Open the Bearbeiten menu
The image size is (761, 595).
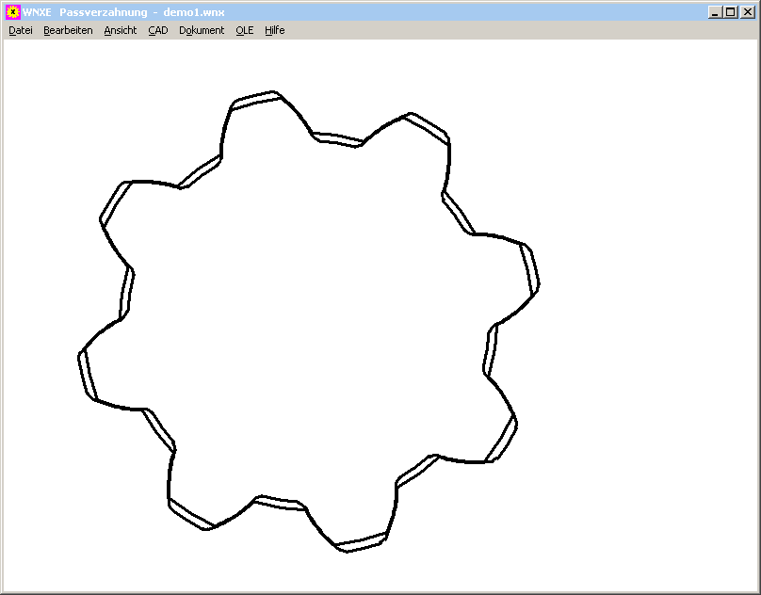tap(68, 30)
